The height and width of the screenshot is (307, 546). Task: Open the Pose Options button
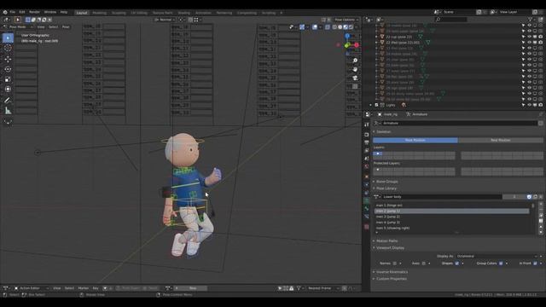click(x=346, y=20)
